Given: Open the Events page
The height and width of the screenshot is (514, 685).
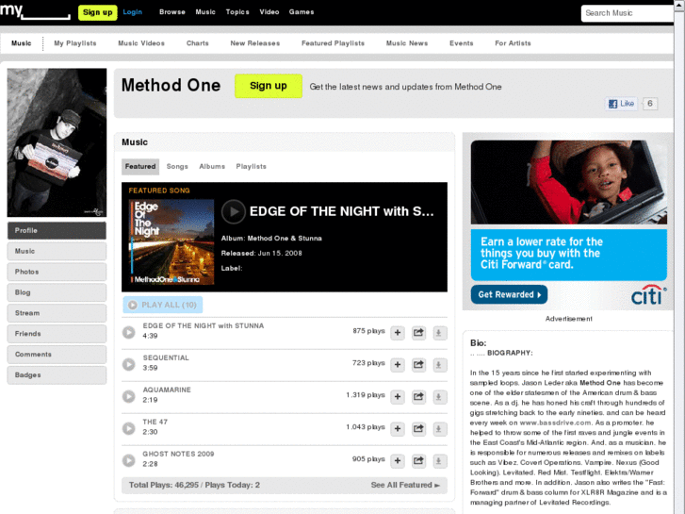Looking at the screenshot, I should pyautogui.click(x=462, y=43).
